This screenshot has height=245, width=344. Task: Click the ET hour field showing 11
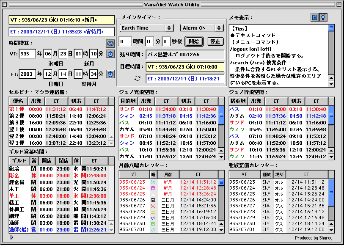coord(78,74)
